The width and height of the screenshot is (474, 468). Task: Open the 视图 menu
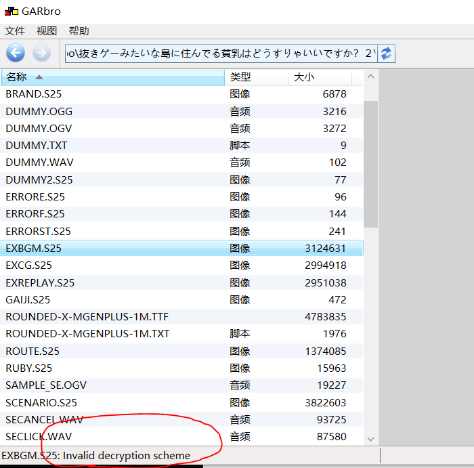tap(47, 31)
